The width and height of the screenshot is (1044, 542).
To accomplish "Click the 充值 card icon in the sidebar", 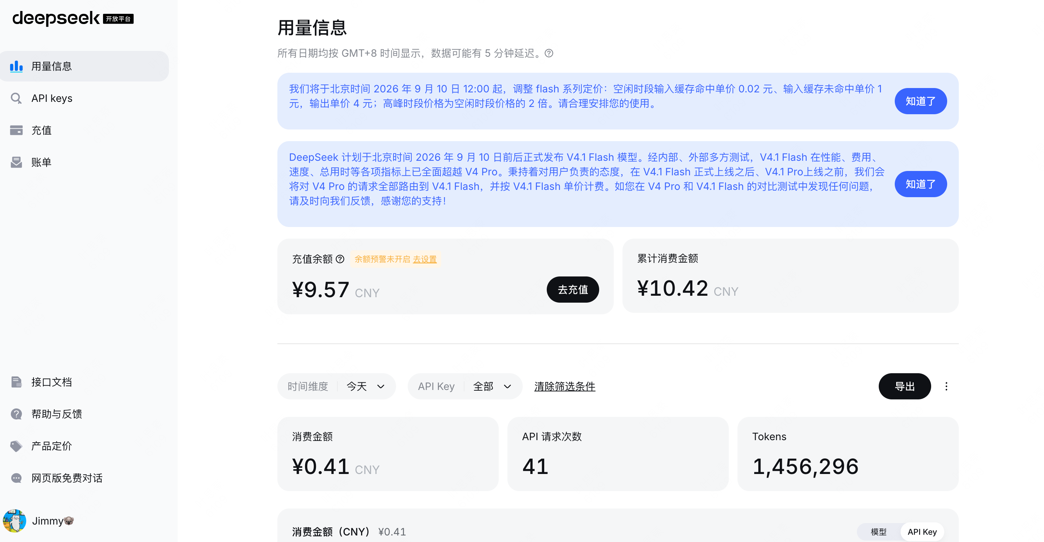I will click(16, 130).
